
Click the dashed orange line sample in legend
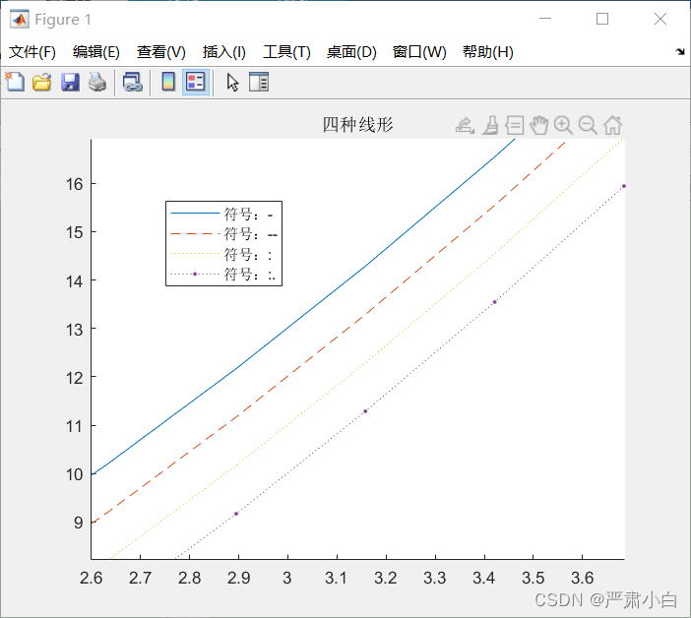(x=195, y=234)
